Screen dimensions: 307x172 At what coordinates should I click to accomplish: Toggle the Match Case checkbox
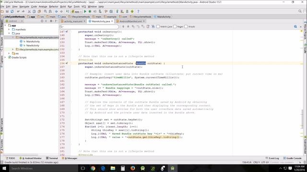(x=158, y=27)
